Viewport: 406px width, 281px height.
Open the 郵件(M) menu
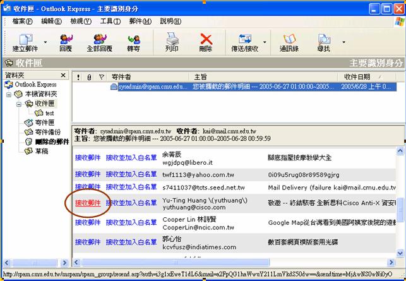click(140, 21)
